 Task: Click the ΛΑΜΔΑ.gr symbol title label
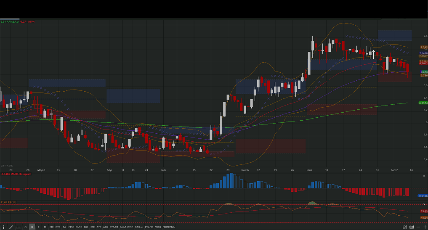tap(13, 21)
